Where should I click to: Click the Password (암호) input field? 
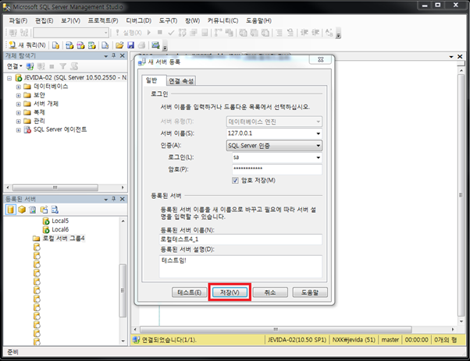click(277, 169)
